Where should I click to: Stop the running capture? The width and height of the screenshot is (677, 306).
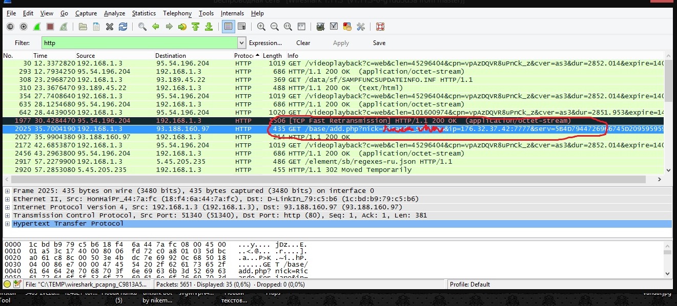click(x=50, y=27)
